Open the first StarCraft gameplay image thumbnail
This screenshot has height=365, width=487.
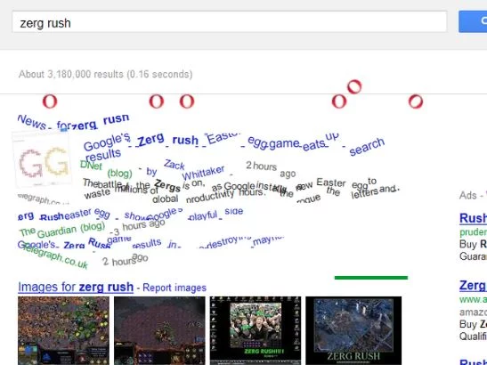click(x=63, y=330)
